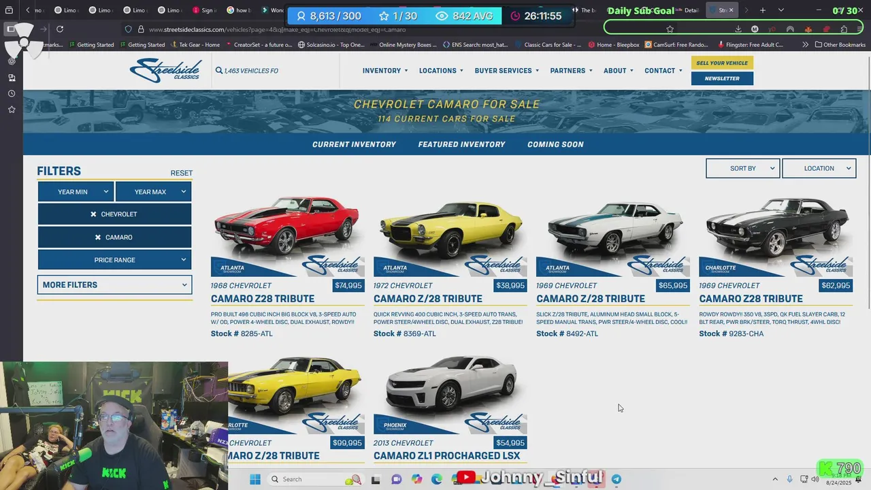871x490 pixels.
Task: Click the Newsletter button
Action: pos(722,78)
